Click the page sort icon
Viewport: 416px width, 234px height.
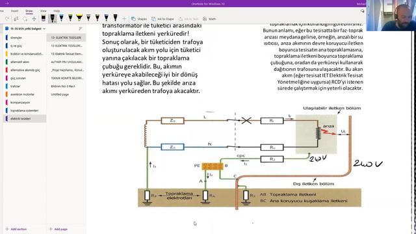[x=81, y=29]
